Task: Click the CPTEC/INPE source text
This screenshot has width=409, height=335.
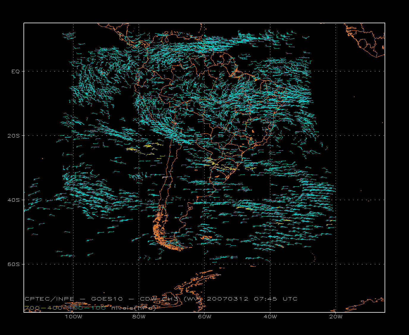Action: pos(49,299)
